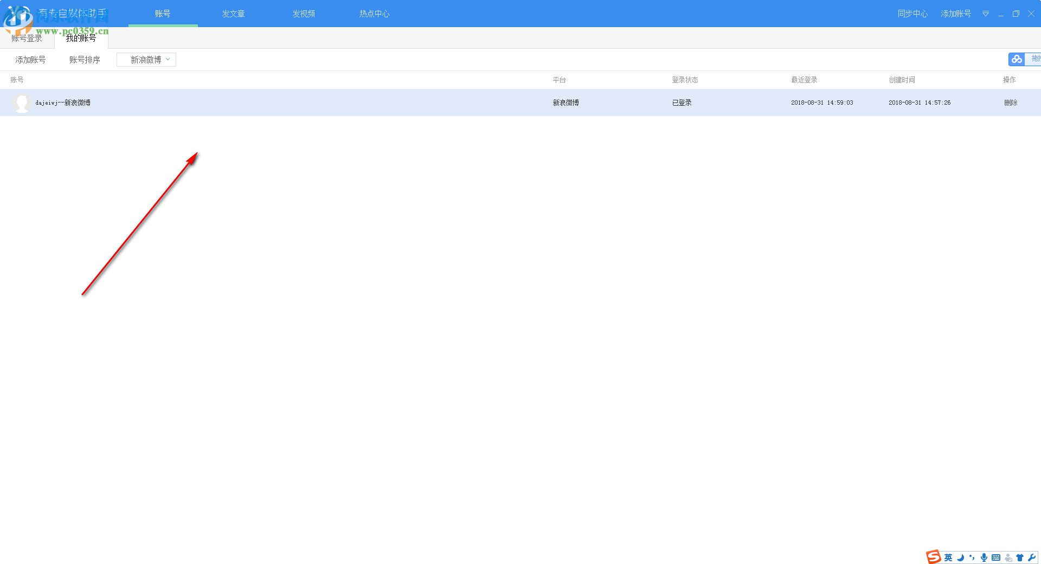Open the 账号 main tab
The image size is (1041, 564).
point(163,14)
